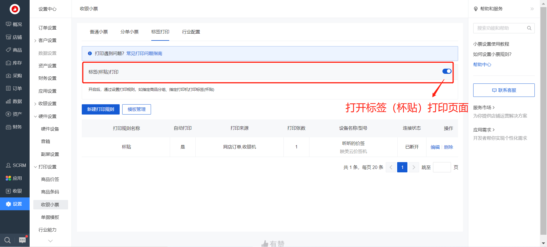
Task: Collapse 打印设置 menu group
Action: (x=35, y=167)
